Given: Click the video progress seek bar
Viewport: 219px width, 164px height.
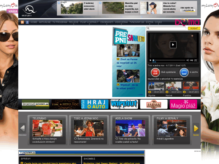Looking at the screenshot, I should (x=169, y=60).
